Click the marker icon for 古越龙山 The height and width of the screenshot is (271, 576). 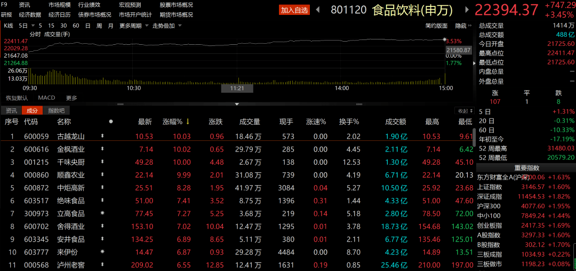pyautogui.click(x=102, y=136)
